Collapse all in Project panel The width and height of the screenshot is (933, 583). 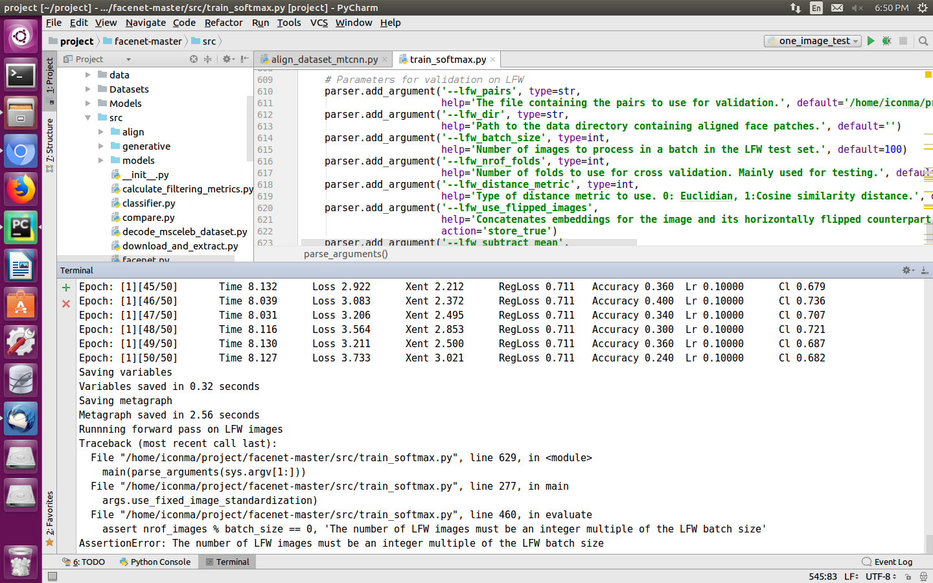coord(208,59)
